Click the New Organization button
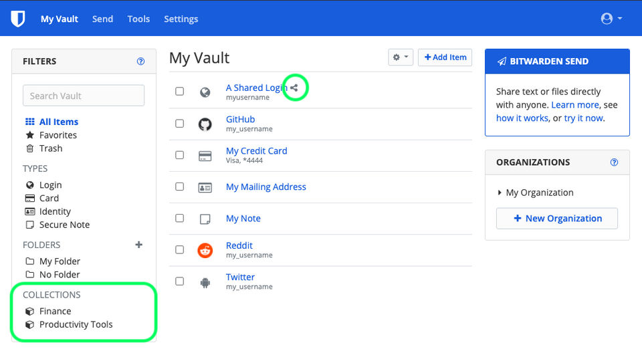The image size is (642, 351). (x=557, y=219)
